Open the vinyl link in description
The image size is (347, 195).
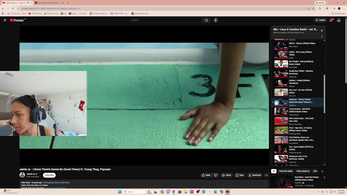[55, 188]
